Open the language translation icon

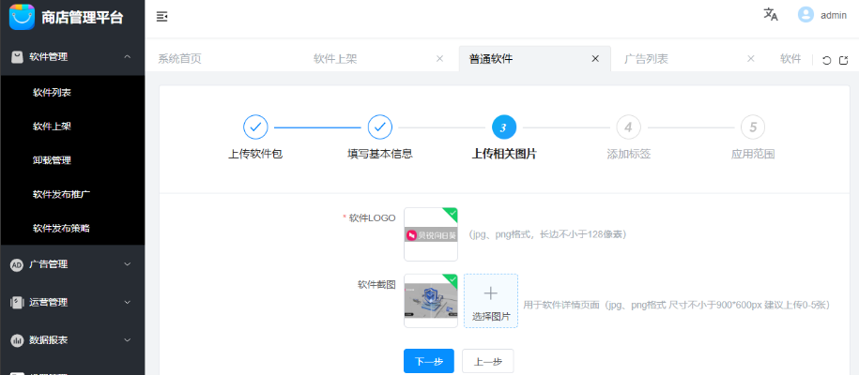771,15
